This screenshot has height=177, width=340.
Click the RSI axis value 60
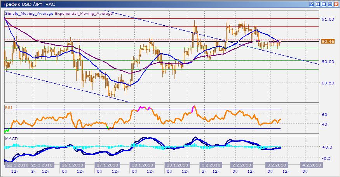[324, 114]
